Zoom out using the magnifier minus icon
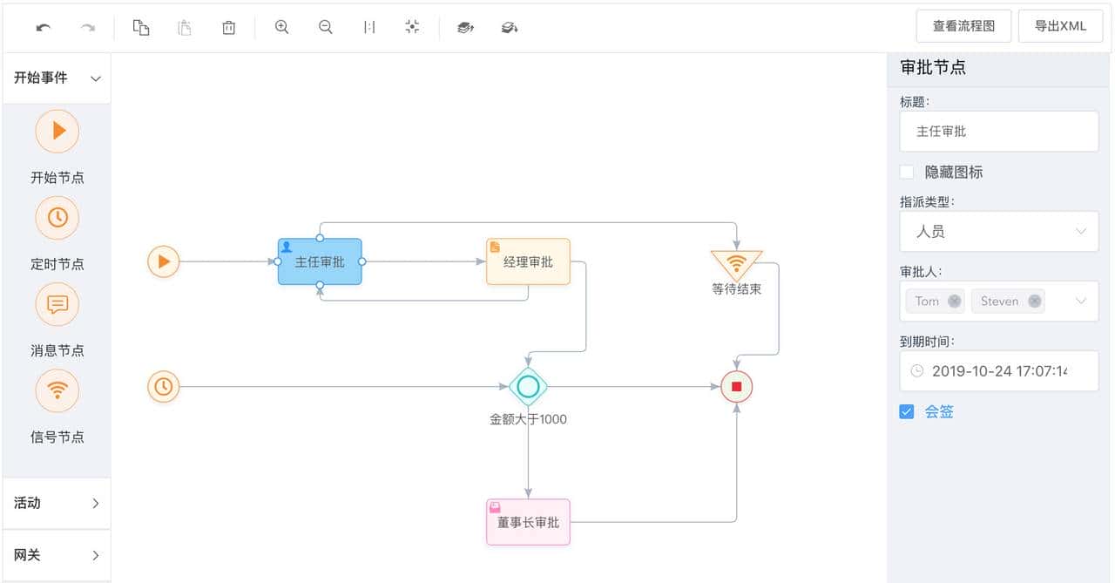 [324, 27]
